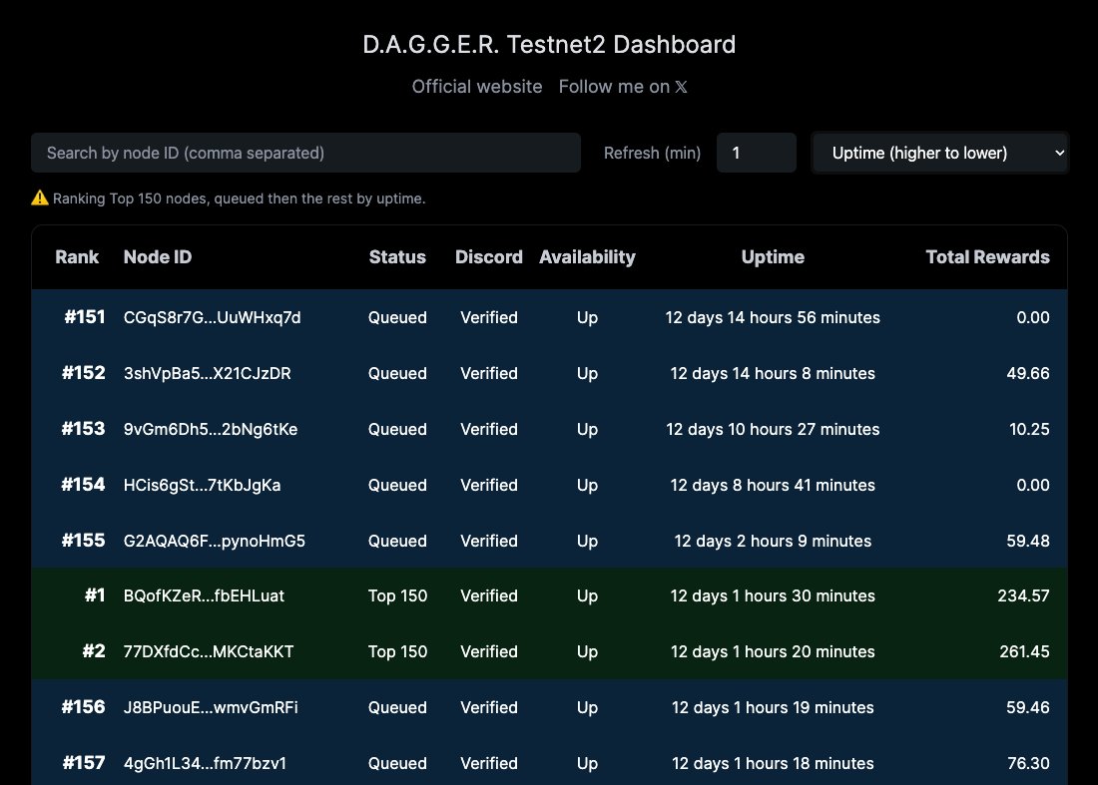
Task: Click the Queued status of node 3shVpBa5...X21CJzDR
Action: point(397,373)
